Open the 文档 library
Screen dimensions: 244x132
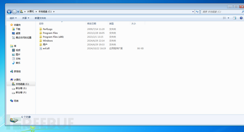coord(18,58)
